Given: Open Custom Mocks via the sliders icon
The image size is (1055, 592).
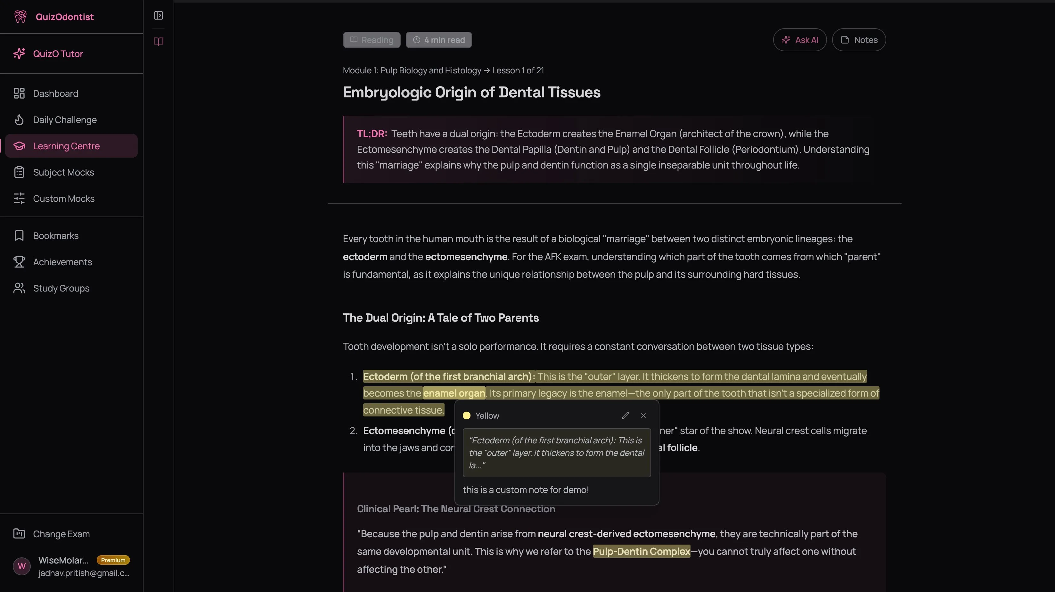Looking at the screenshot, I should coord(19,198).
